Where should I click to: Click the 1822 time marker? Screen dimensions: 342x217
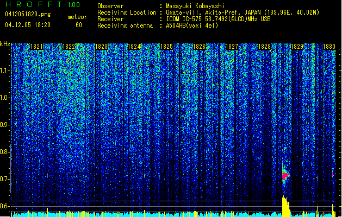[69, 47]
